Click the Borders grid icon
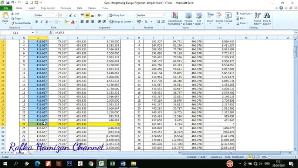This screenshot has width=298, height=168. [56, 22]
